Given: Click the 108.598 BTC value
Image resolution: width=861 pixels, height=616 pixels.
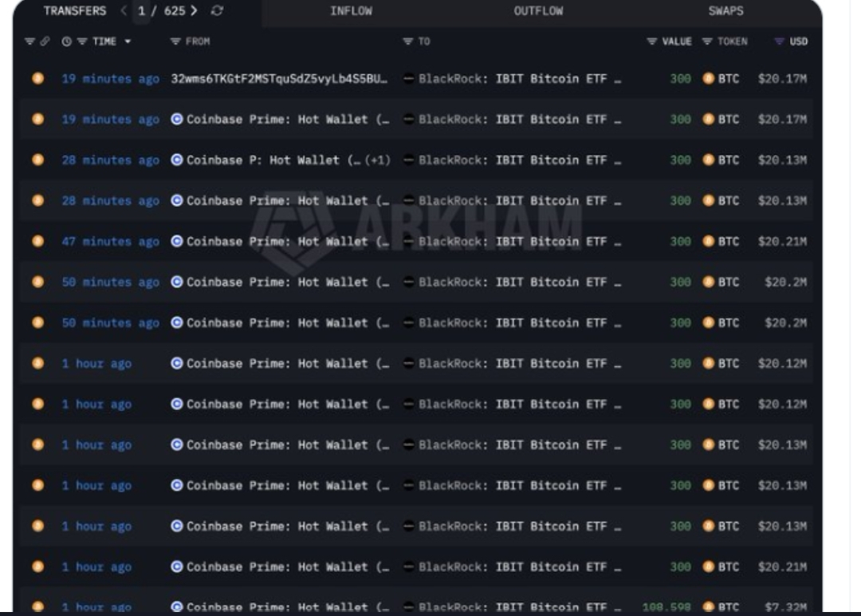Looking at the screenshot, I should (666, 606).
